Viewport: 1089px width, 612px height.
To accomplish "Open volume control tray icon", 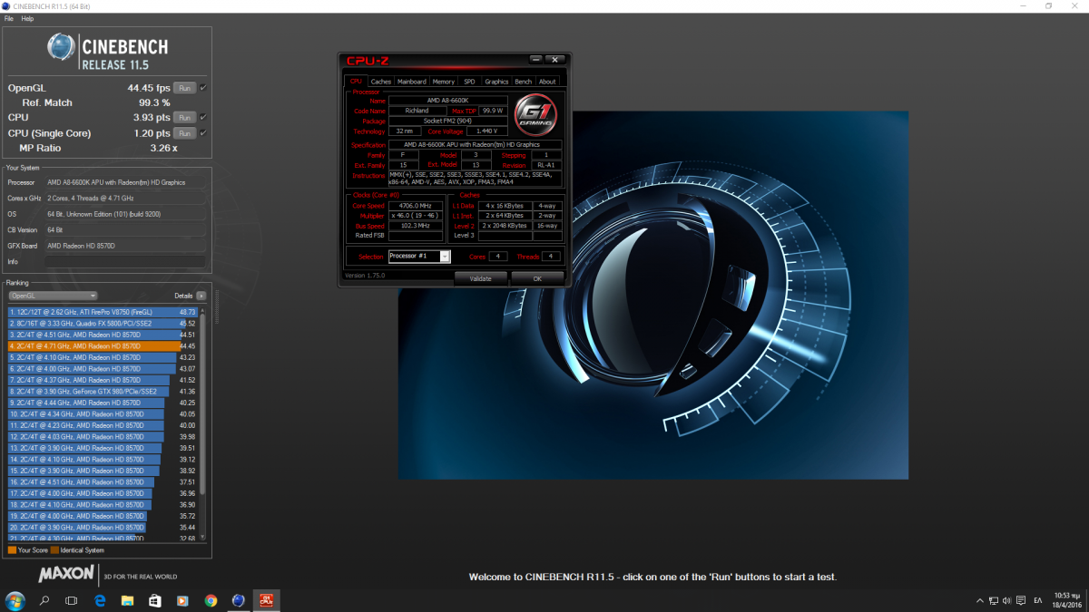I will point(1006,600).
